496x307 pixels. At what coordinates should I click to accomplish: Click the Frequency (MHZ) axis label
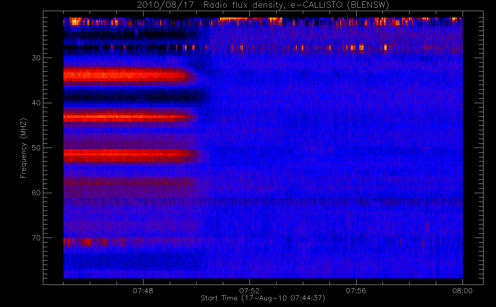(23, 148)
